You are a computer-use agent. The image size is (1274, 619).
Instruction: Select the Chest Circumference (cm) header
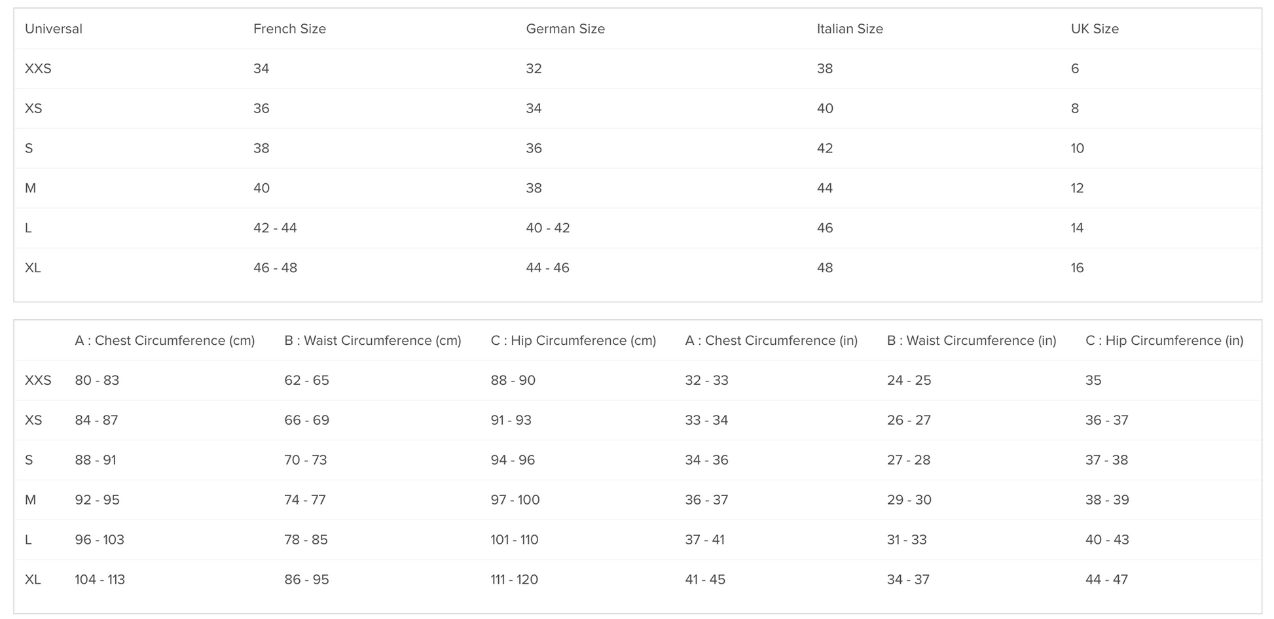[164, 340]
